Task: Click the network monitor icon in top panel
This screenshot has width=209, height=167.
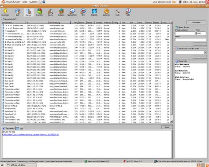Action: click(180, 2)
